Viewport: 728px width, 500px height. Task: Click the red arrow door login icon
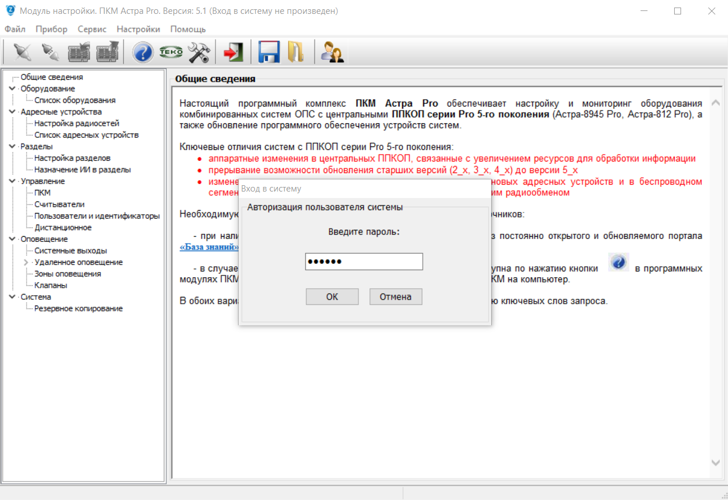point(233,53)
